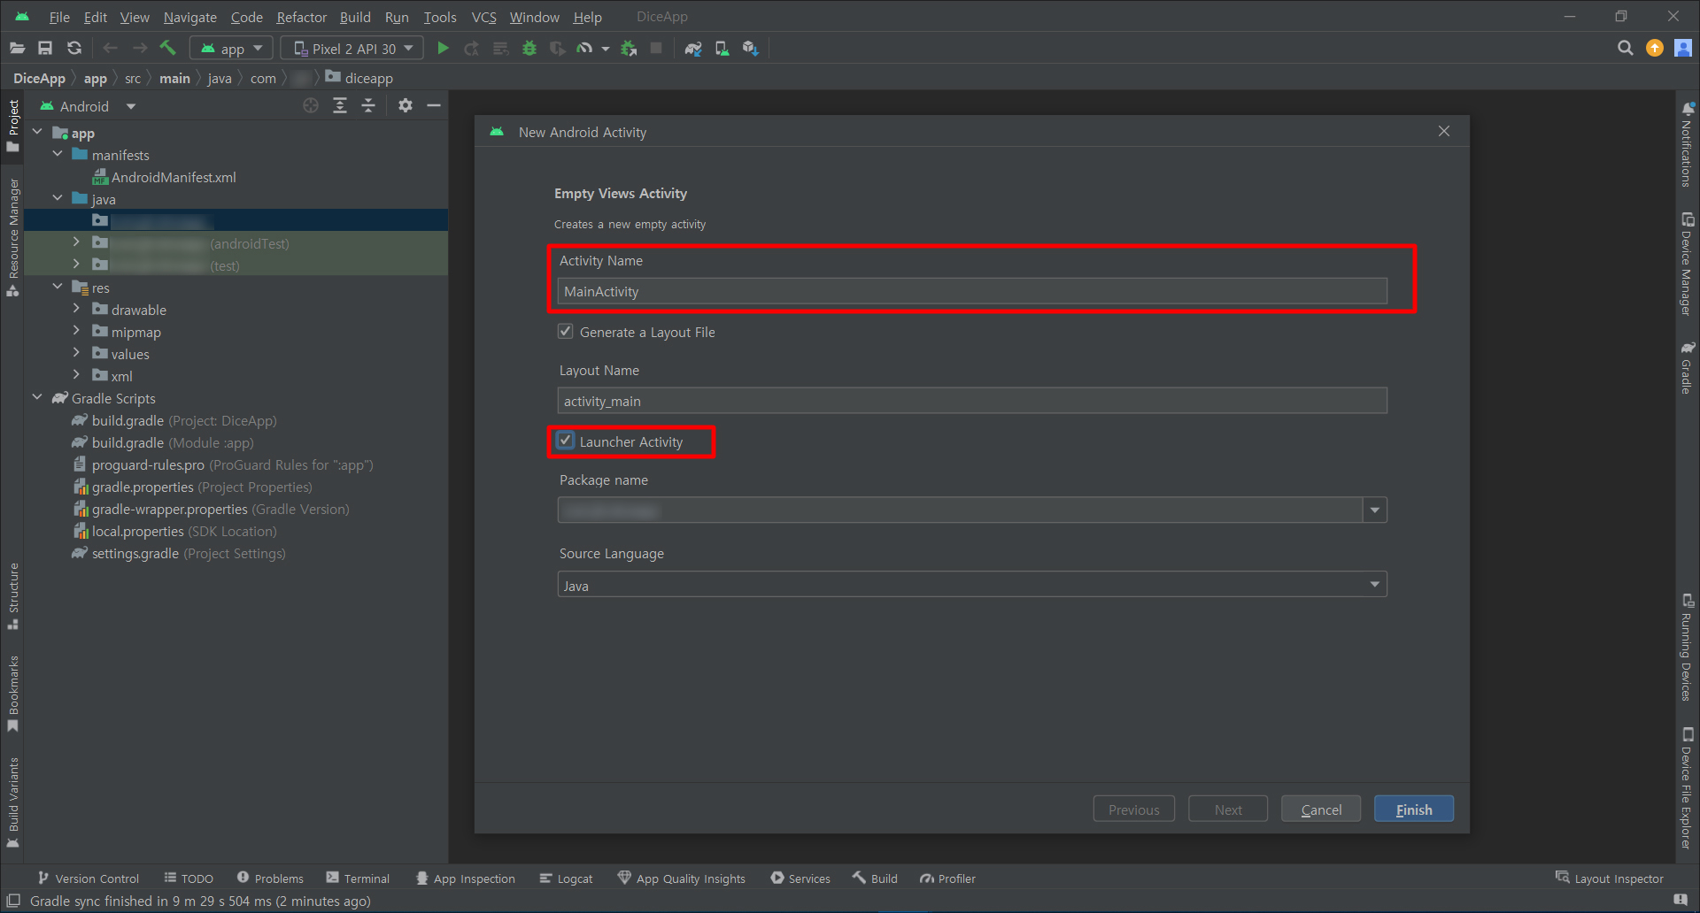Open Gradle side tool window
This screenshot has height=913, width=1700.
pyautogui.click(x=1688, y=367)
